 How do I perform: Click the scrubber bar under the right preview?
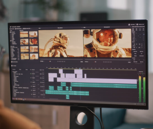(x=108, y=60)
